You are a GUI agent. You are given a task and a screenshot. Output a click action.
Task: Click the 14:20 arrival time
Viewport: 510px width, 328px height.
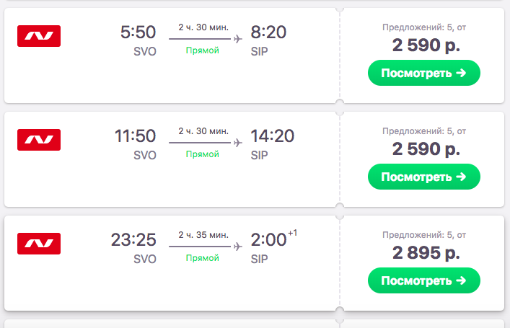[273, 136]
